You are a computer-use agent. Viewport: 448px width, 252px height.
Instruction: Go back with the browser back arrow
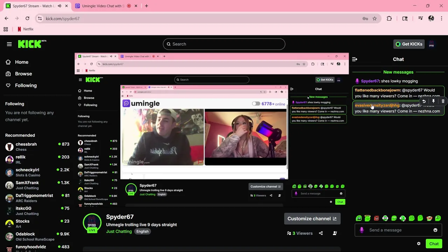(7, 19)
